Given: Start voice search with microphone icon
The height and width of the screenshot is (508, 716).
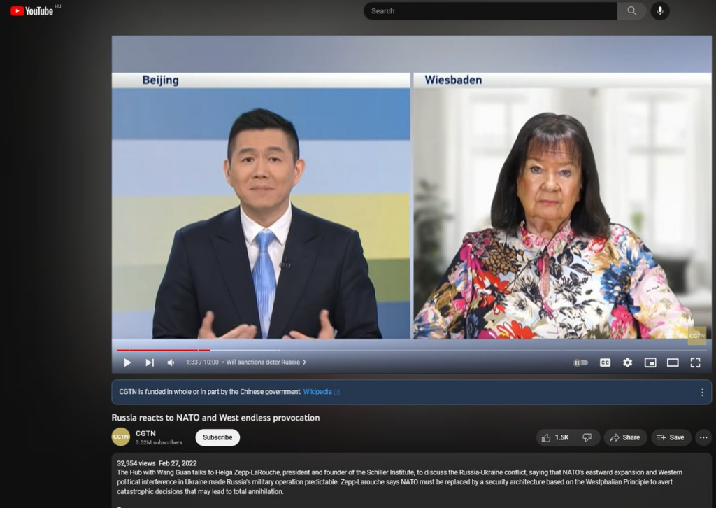Looking at the screenshot, I should point(659,10).
